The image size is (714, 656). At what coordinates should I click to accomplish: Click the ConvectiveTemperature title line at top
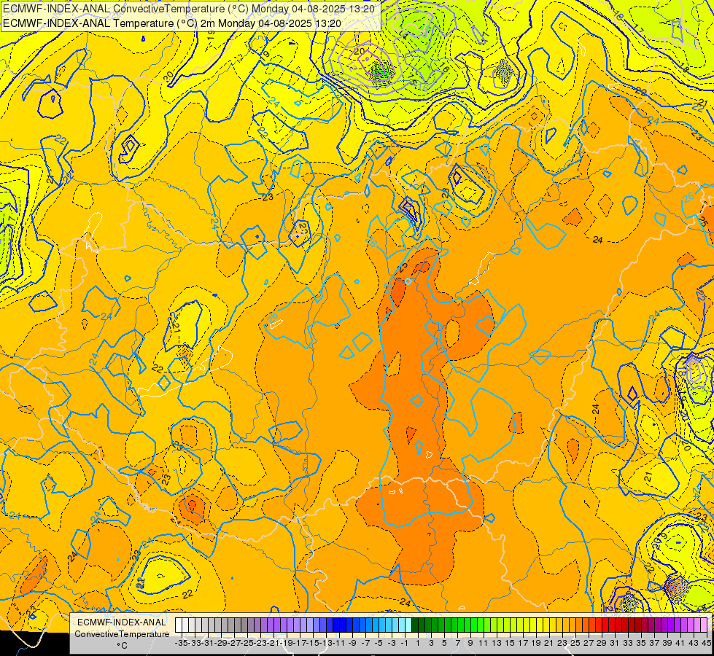point(189,9)
